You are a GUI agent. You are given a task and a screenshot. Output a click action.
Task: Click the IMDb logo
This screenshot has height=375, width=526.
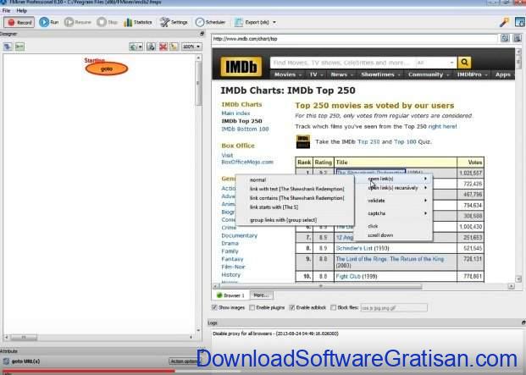[241, 66]
